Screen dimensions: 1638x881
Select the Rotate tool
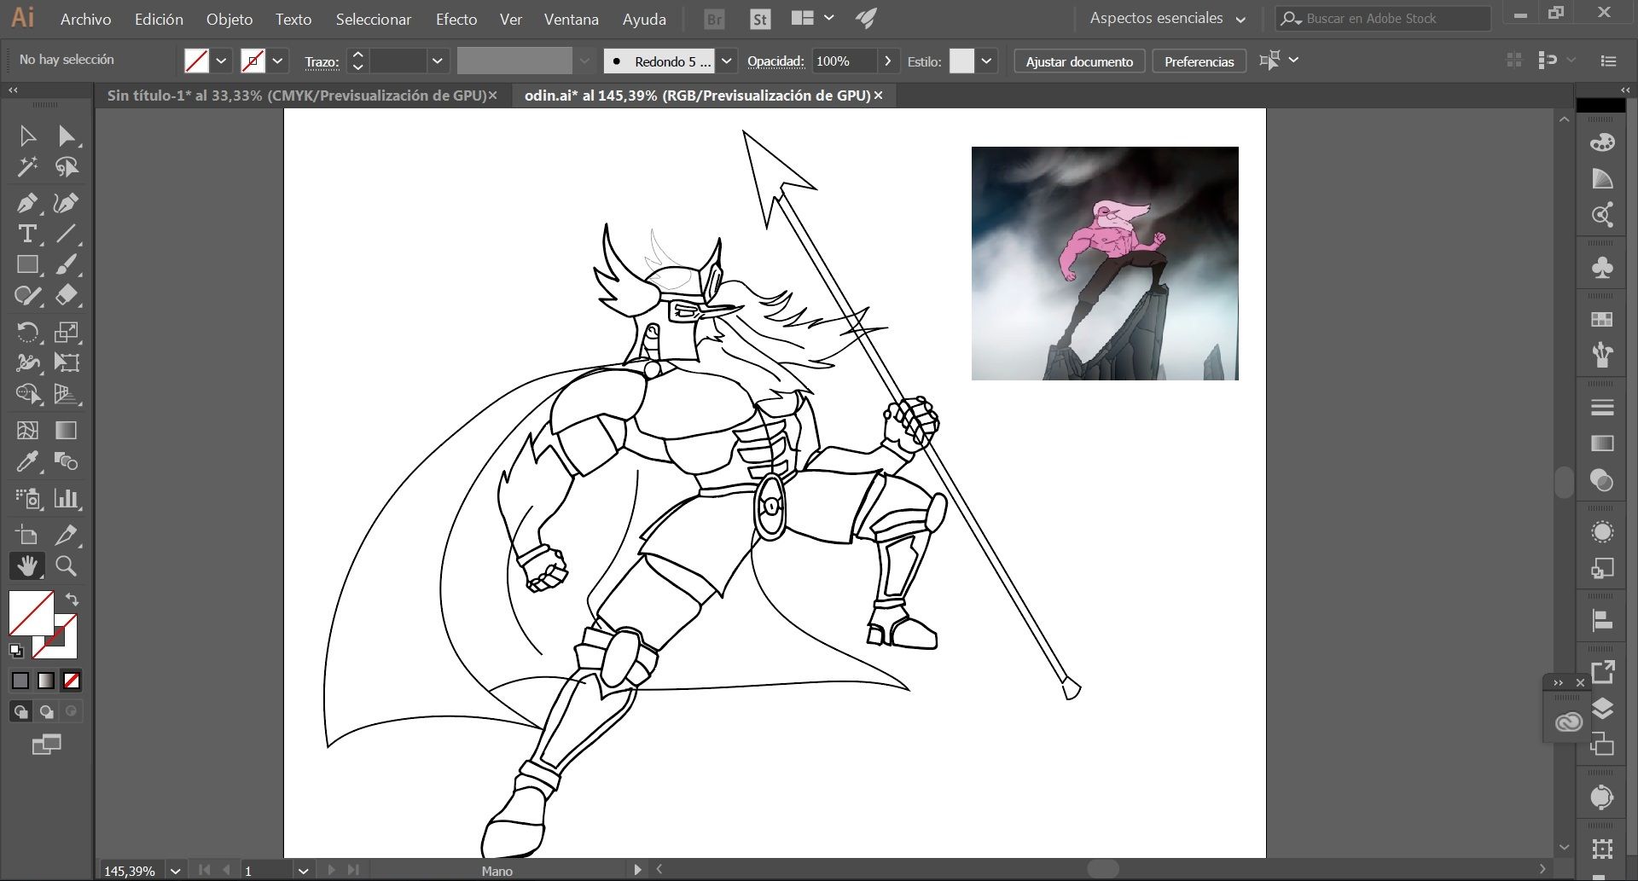26,332
